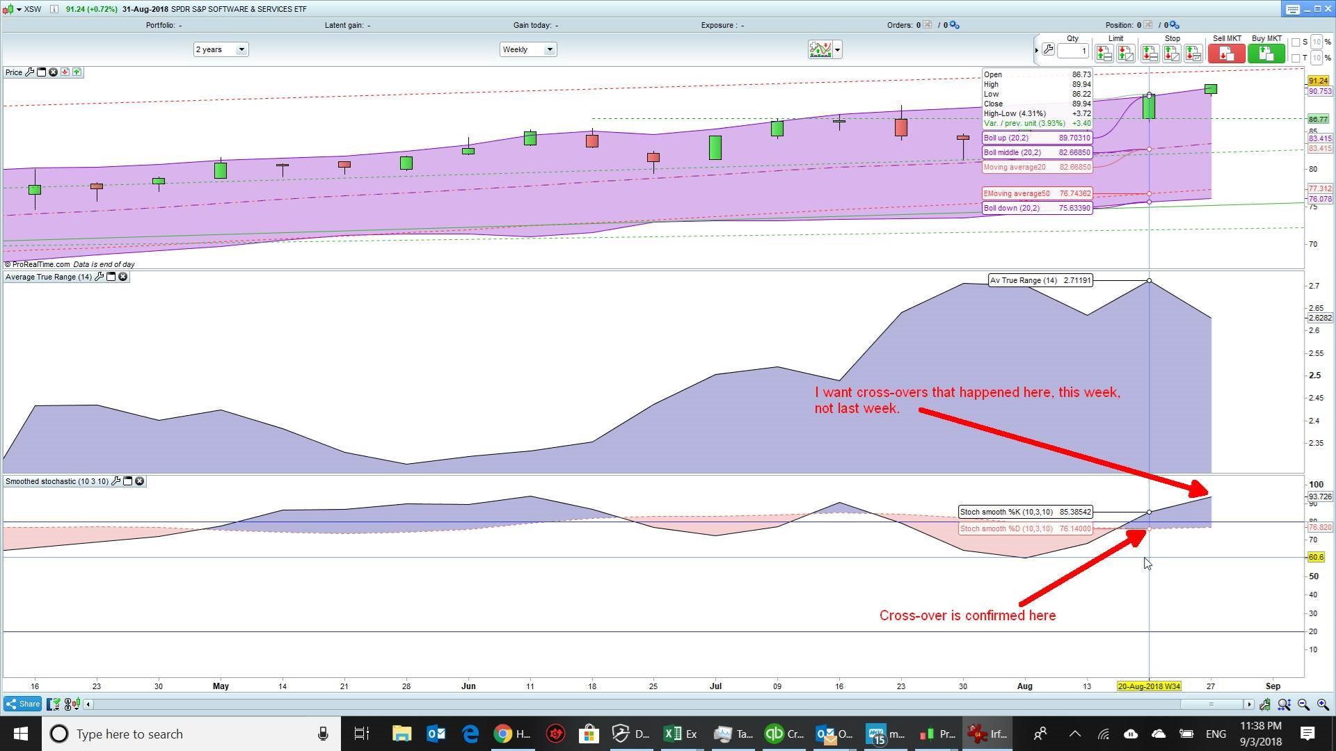
Task: Open Excel from the Windows taskbar
Action: [x=673, y=734]
